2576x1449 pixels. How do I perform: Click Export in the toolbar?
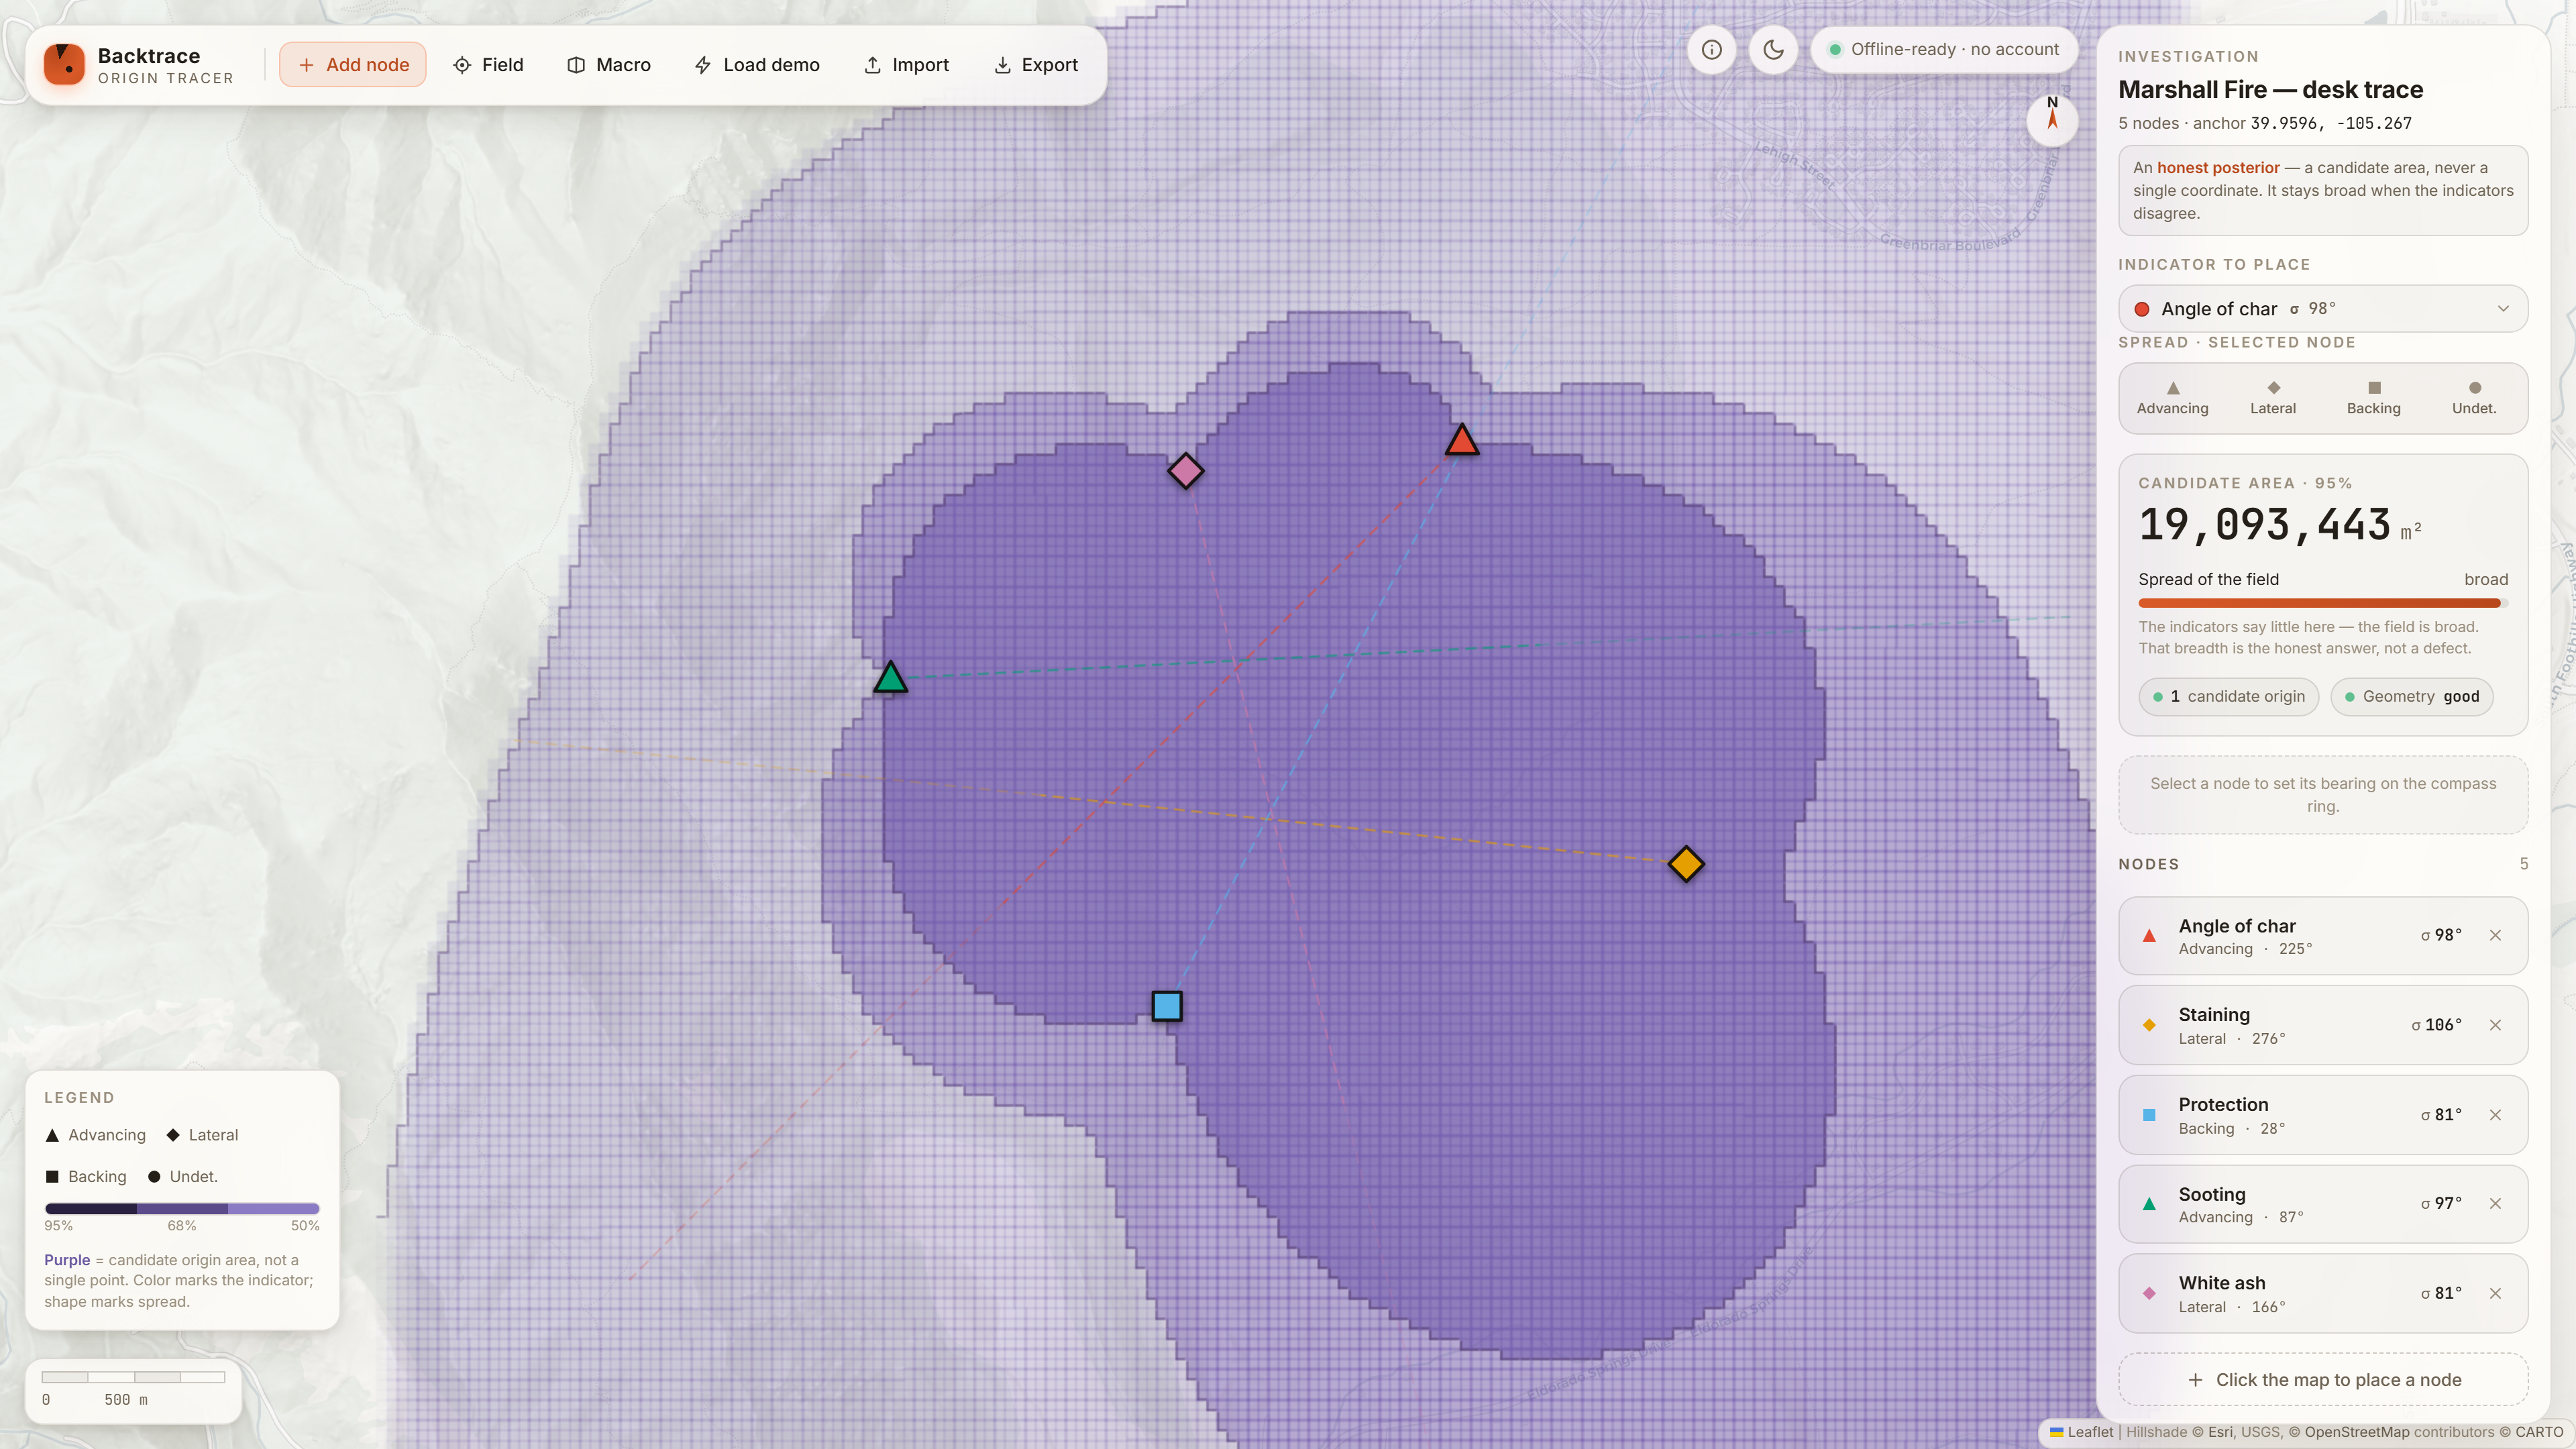point(1036,65)
